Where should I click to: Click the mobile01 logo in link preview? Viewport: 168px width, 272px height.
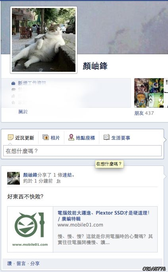tap(30, 229)
